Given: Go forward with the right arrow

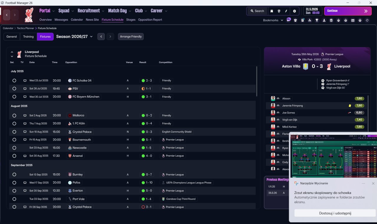Looking at the screenshot, I should (x=15, y=15).
